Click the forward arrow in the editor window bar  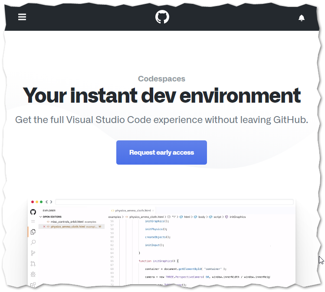(51, 202)
